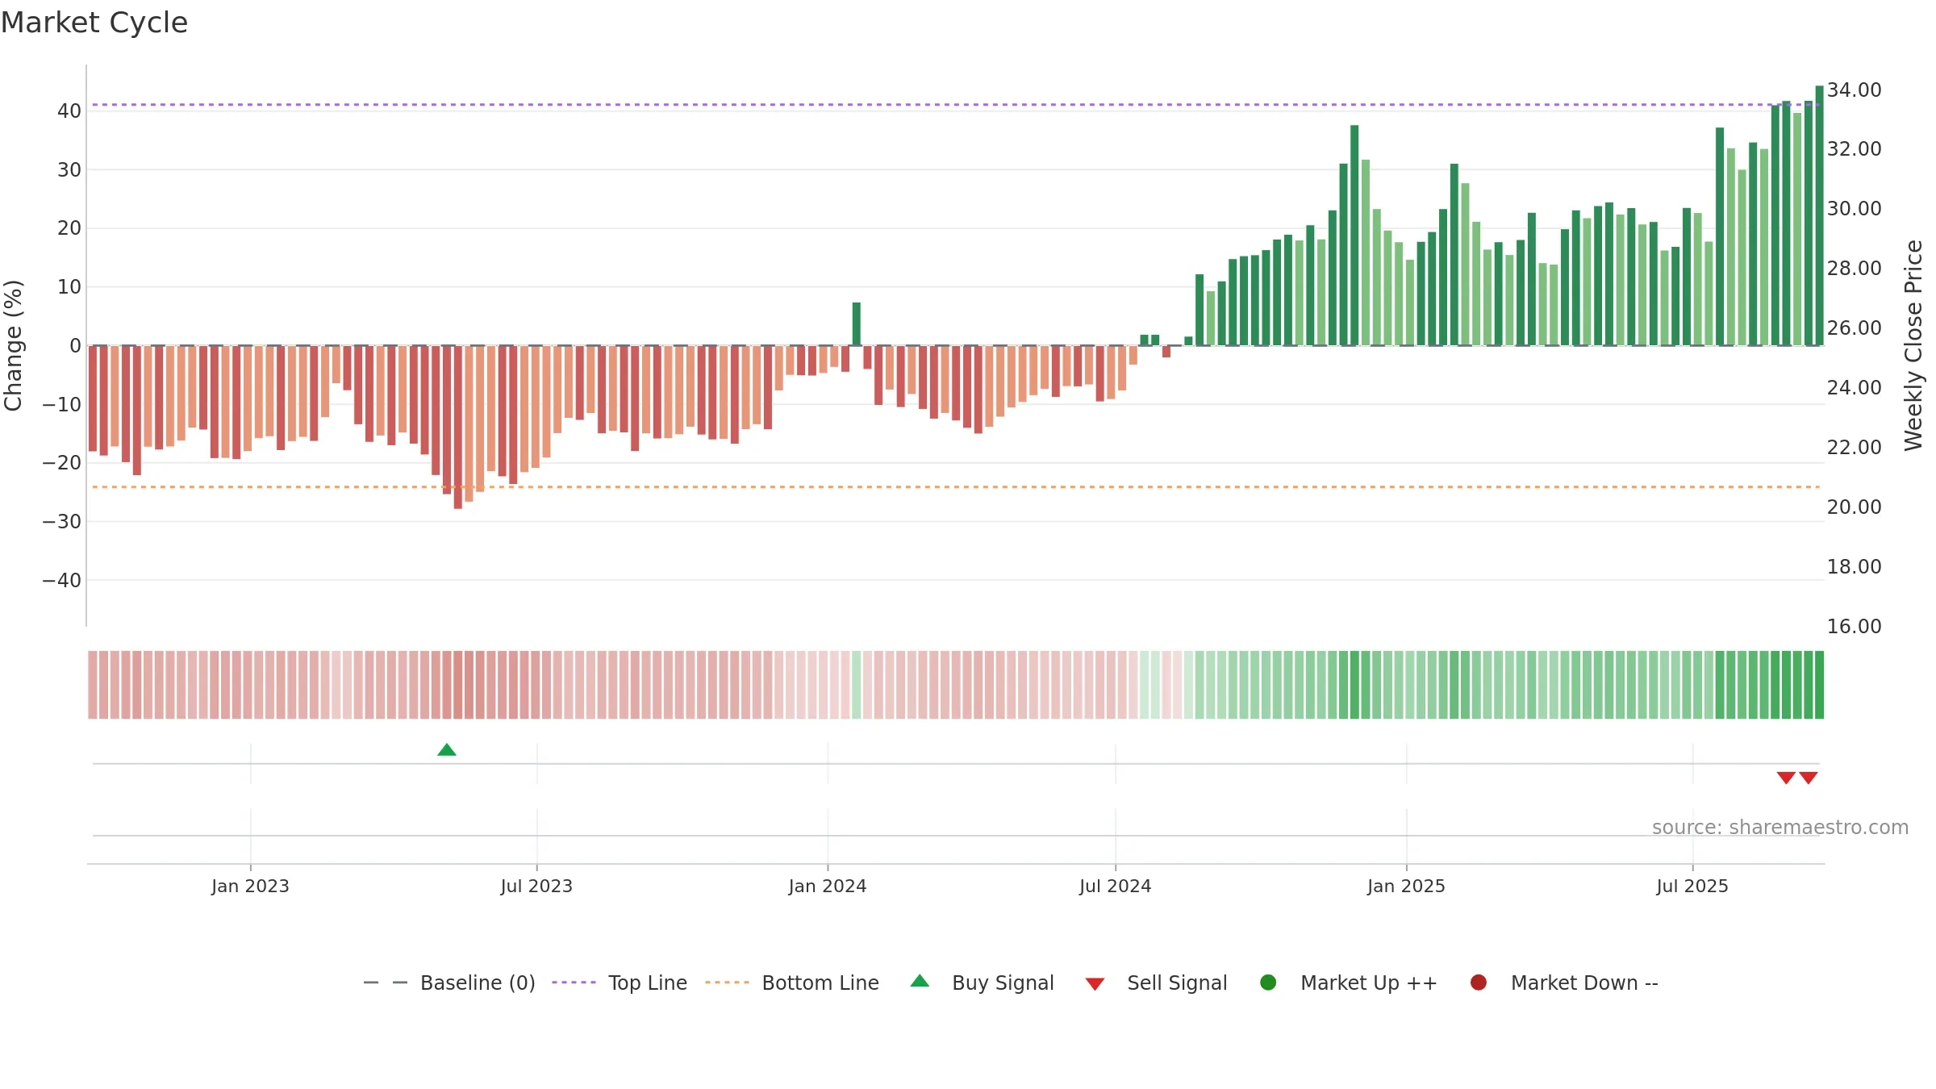This screenshot has width=1936, height=1089.
Task: Toggle the Bottom Line legend entry
Action: tap(791, 983)
